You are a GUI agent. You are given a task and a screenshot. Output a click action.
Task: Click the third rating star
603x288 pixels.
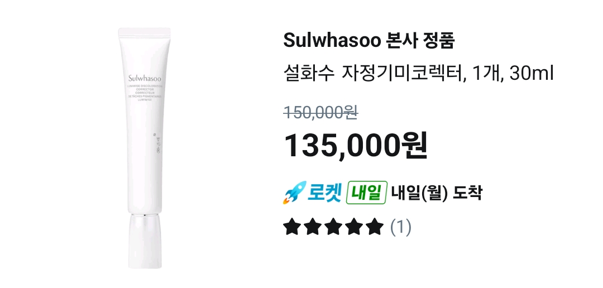(333, 227)
